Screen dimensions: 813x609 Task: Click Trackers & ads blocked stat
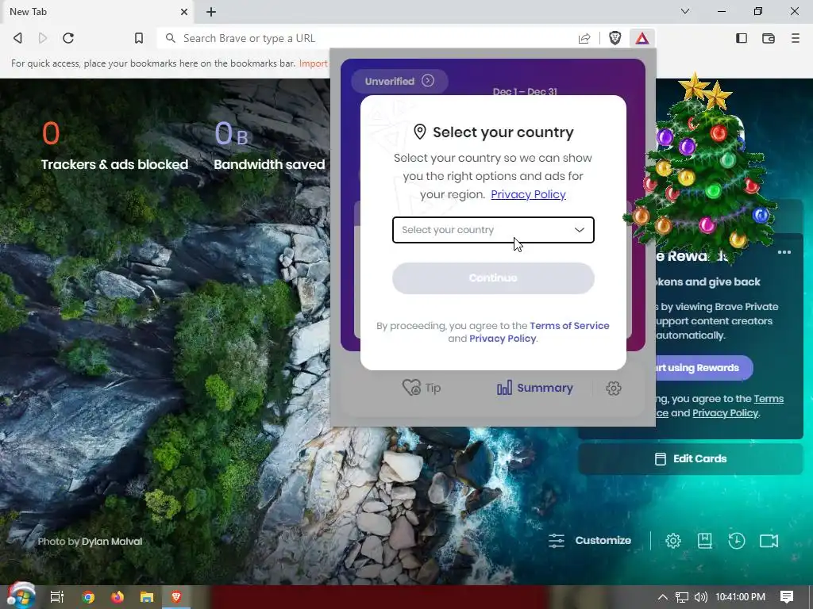(x=114, y=146)
